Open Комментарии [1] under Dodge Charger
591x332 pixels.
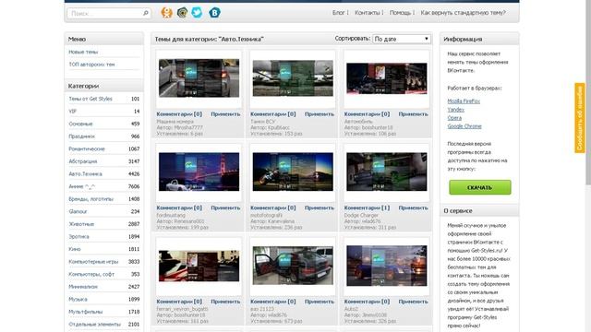click(x=367, y=207)
